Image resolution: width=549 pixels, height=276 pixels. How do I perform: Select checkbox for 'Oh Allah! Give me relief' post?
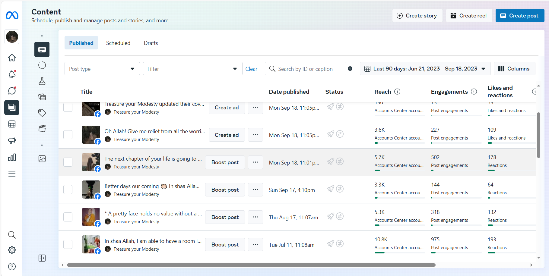68,135
